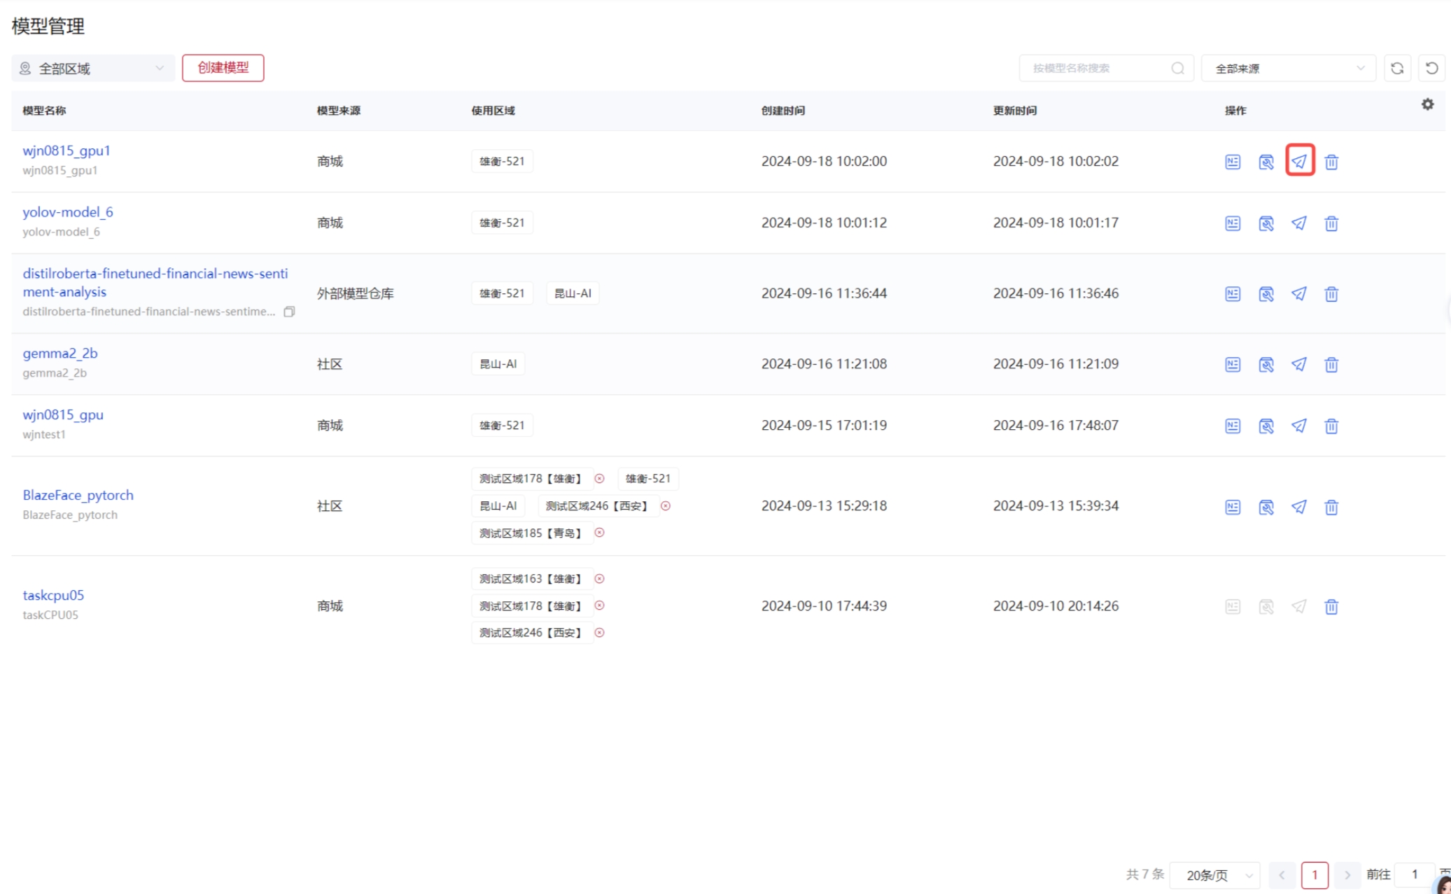Delete the yolov-model_6 model

coord(1331,223)
